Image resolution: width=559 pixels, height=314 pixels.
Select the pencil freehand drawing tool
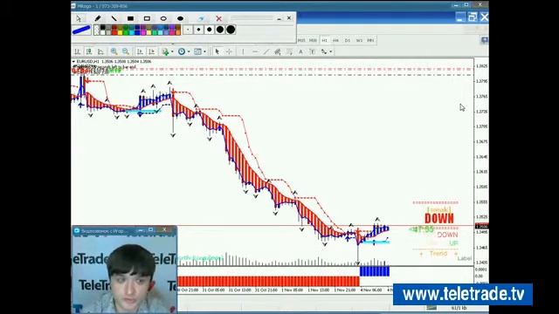[98, 18]
